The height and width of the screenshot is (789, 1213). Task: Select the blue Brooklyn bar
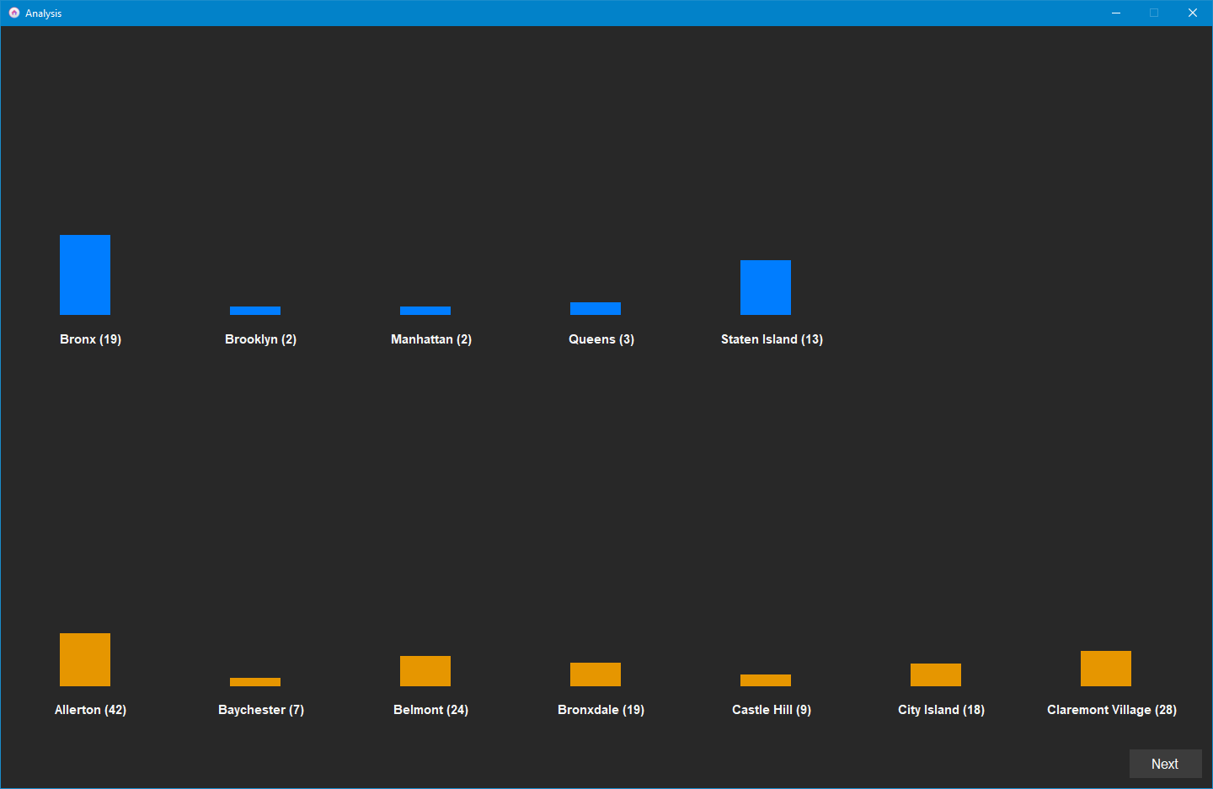pyautogui.click(x=255, y=311)
